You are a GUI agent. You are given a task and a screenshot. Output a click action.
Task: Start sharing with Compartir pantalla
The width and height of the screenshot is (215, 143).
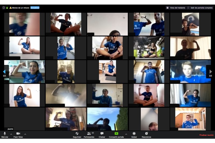pos(116,134)
